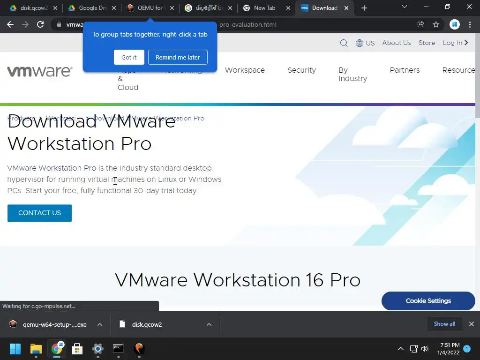Bookmark this page with the star icon

coord(436,24)
